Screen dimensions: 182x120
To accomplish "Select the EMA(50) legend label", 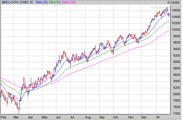I will [55, 2].
